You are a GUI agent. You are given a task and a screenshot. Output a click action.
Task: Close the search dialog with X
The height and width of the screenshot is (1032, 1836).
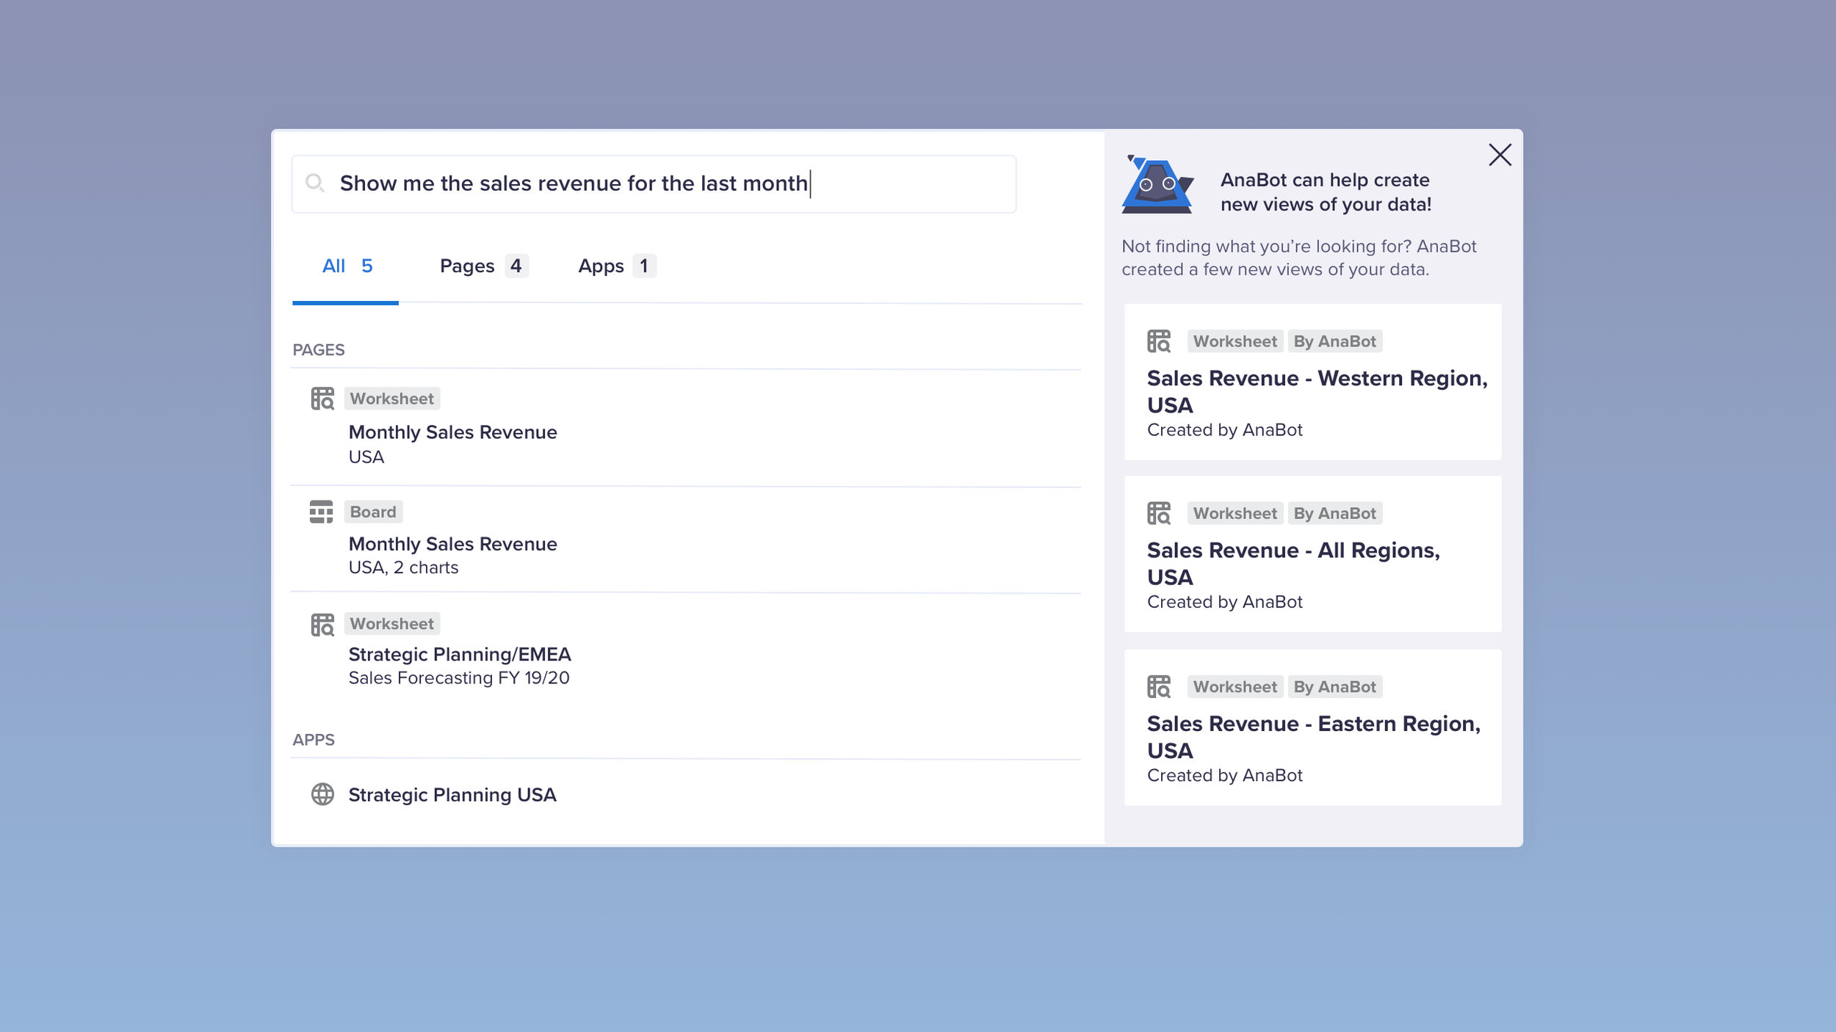tap(1500, 155)
